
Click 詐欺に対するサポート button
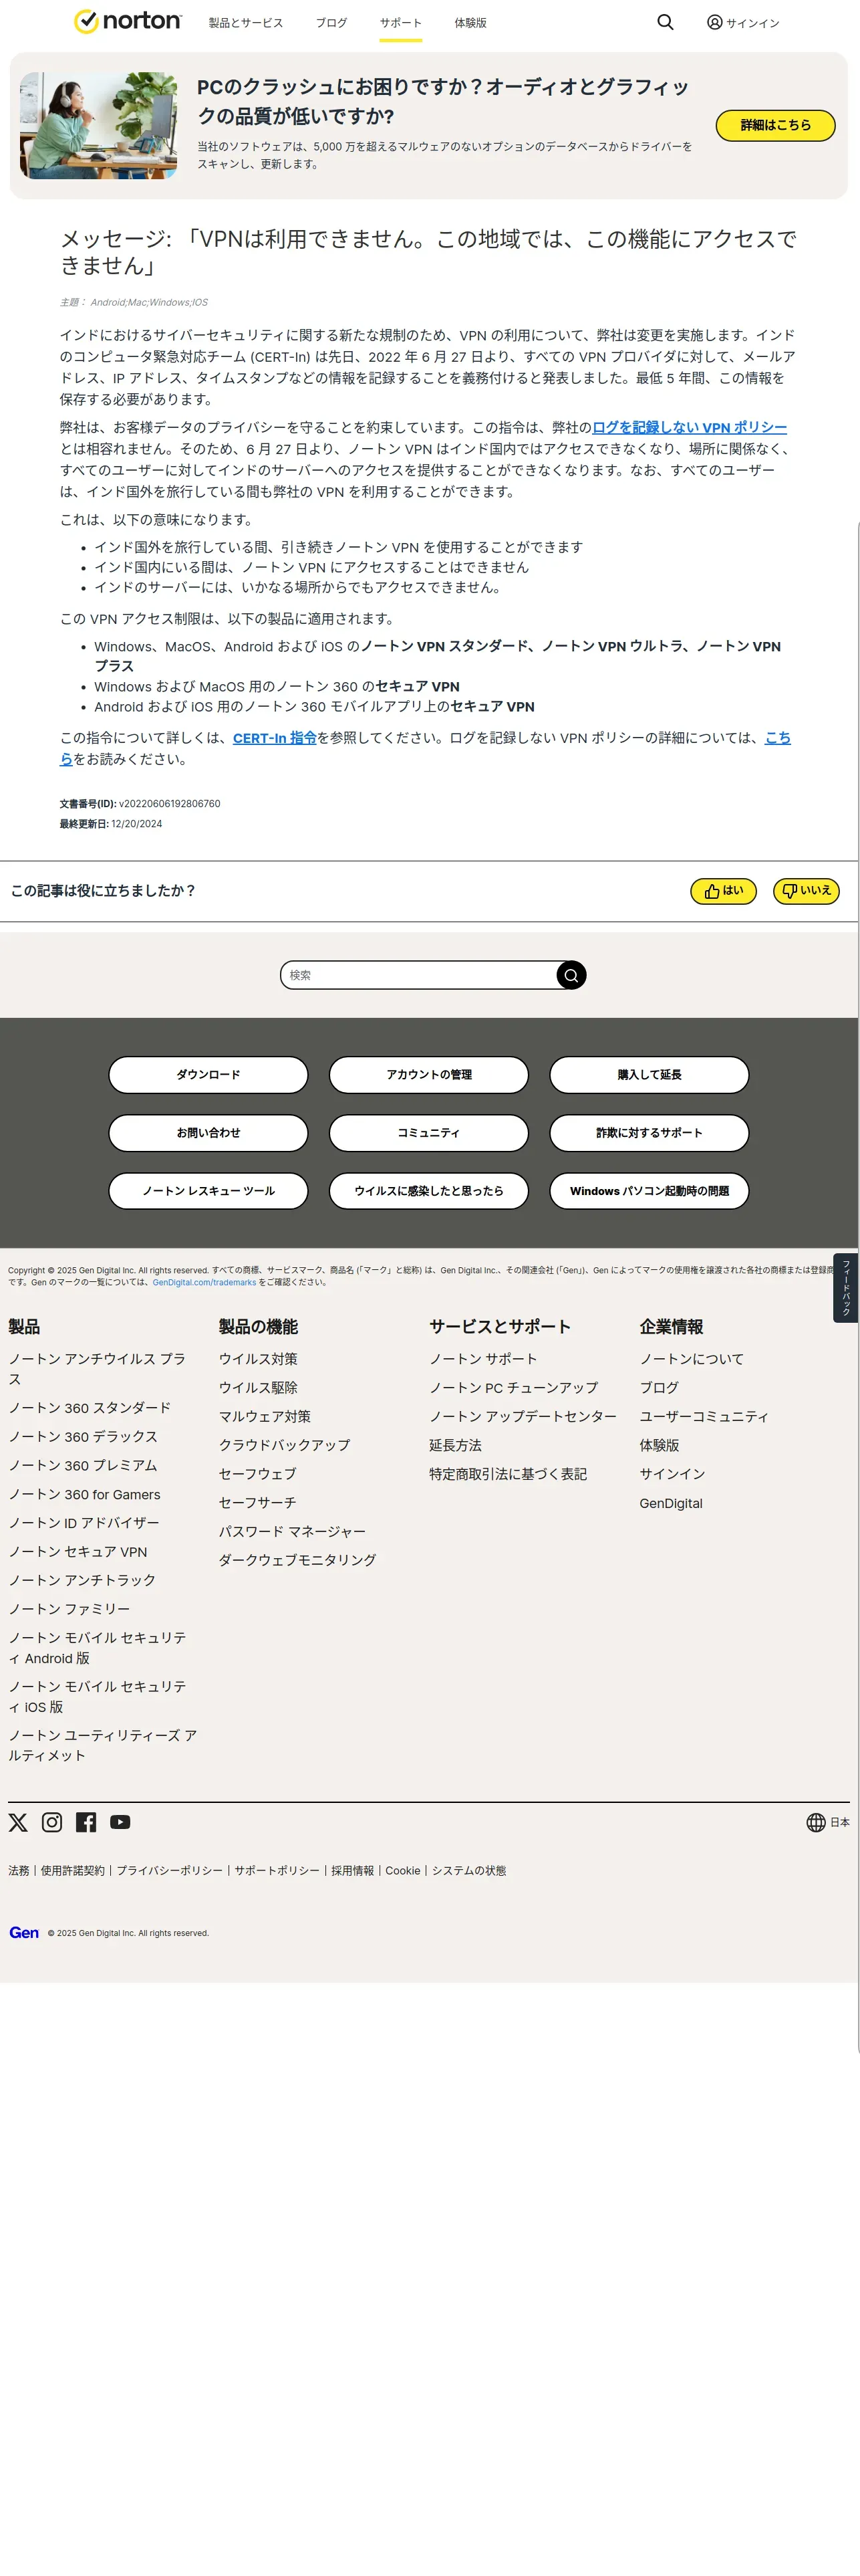point(650,1133)
